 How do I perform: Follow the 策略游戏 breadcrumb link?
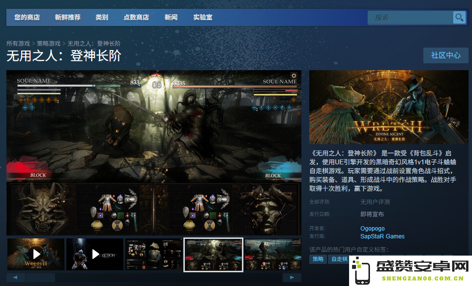click(49, 44)
